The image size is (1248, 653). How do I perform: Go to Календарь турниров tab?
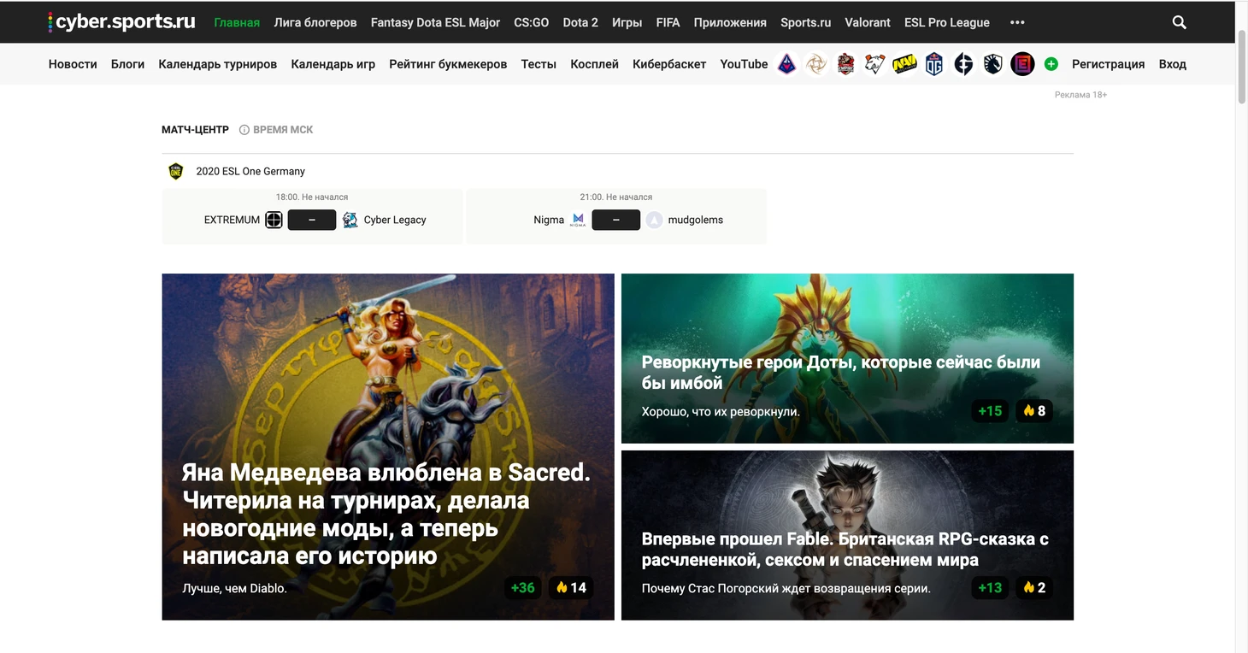point(217,64)
